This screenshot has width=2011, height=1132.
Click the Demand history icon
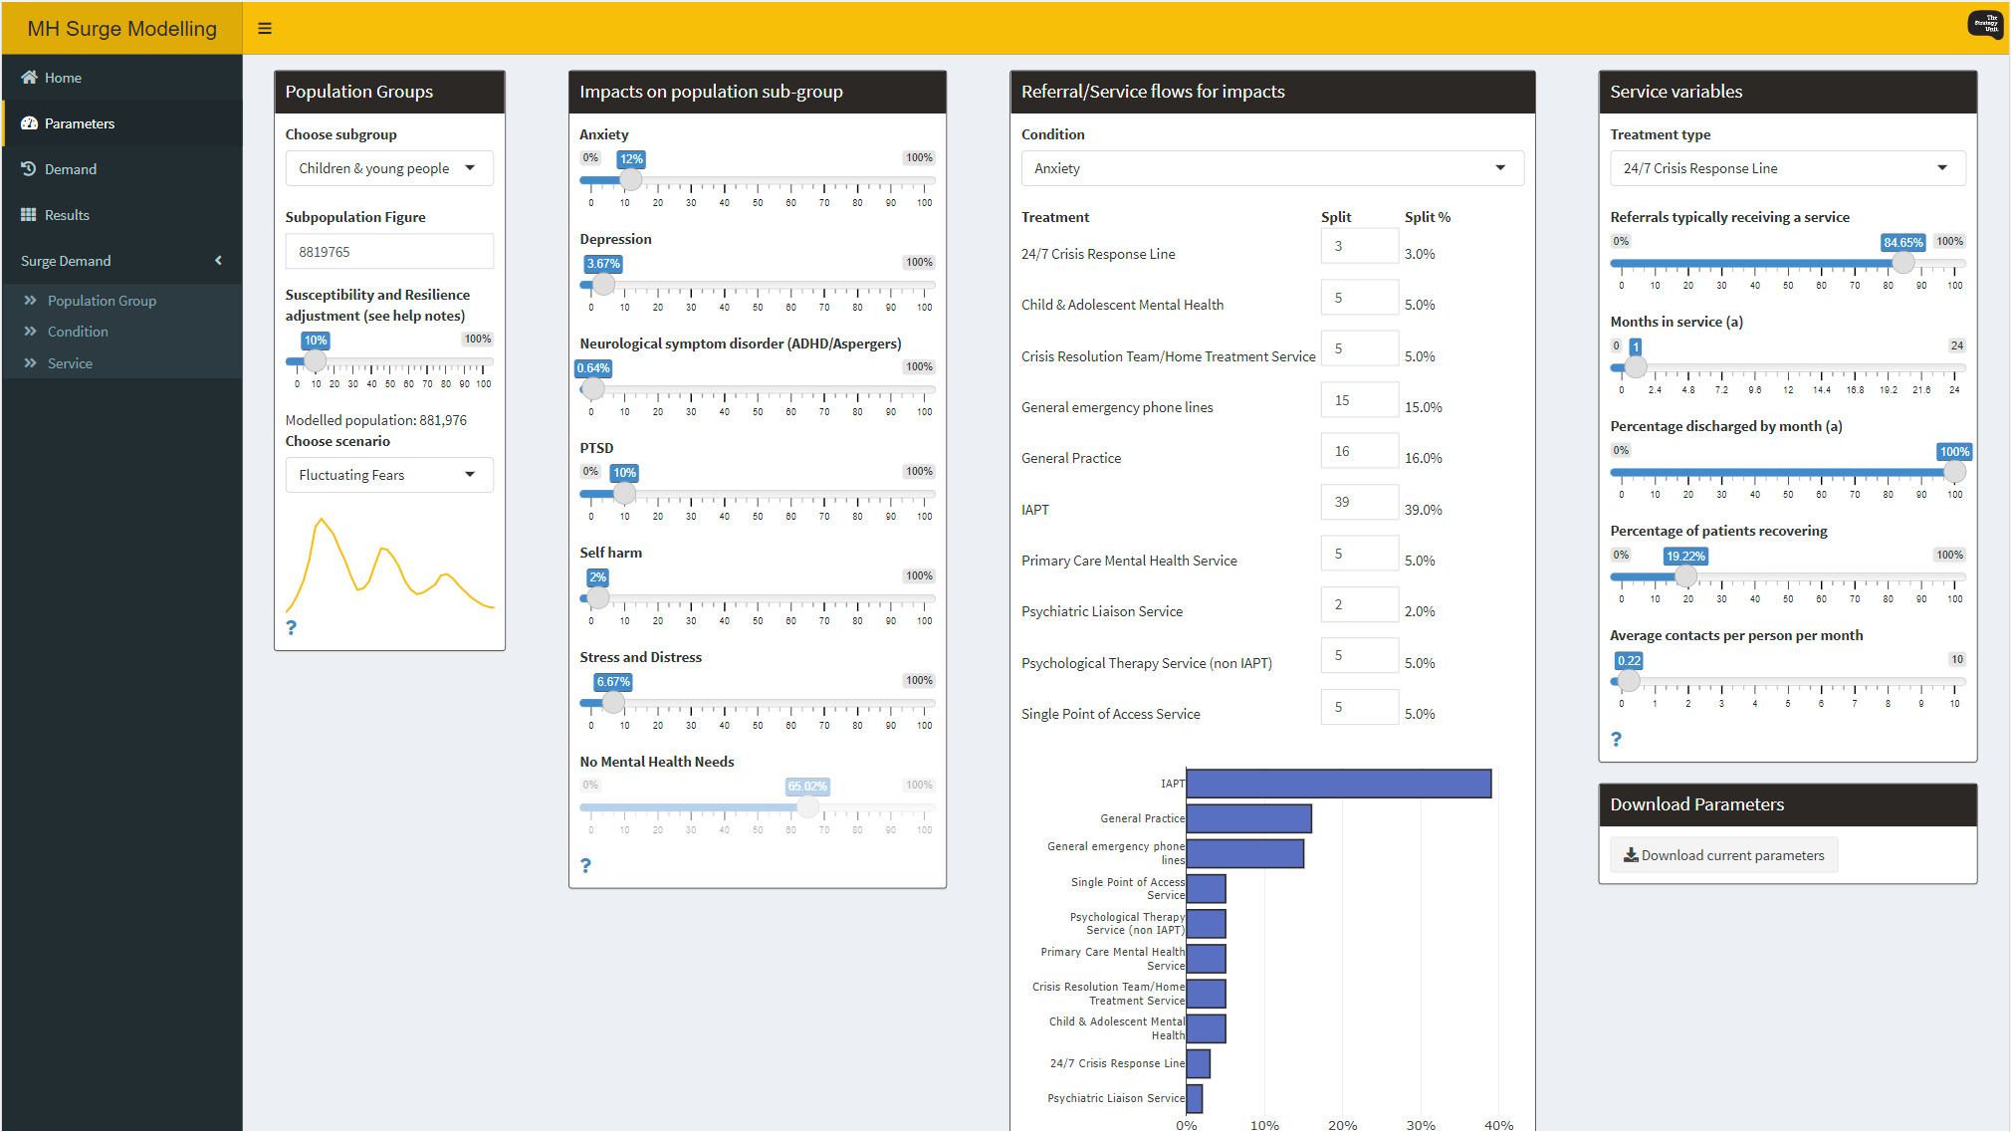pyautogui.click(x=29, y=169)
